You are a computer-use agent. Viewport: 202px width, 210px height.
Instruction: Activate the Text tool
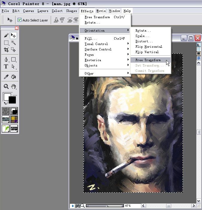coord(6,67)
